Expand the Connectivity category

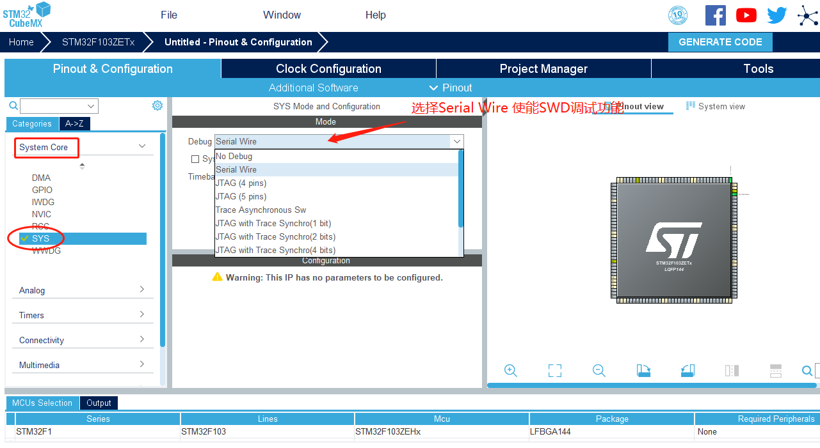pyautogui.click(x=142, y=339)
